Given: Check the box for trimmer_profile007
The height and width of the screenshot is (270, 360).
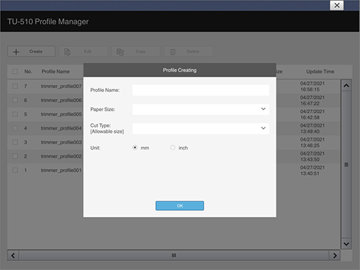Looking at the screenshot, I should (x=15, y=86).
